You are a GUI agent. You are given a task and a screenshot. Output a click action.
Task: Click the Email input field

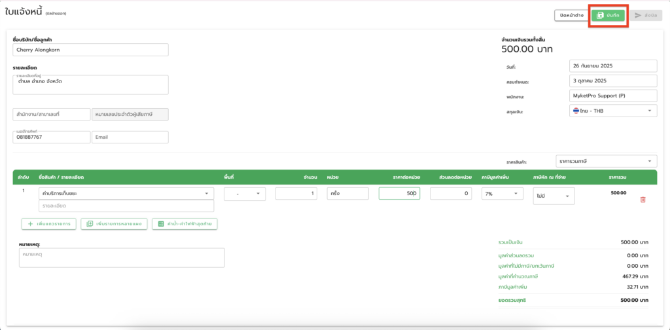[130, 137]
